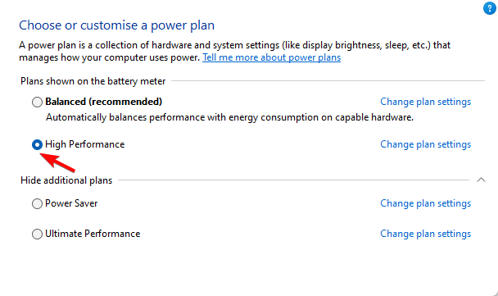Click the 'Choose or customise a power plan' heading
Image resolution: width=498 pixels, height=296 pixels.
click(x=116, y=25)
